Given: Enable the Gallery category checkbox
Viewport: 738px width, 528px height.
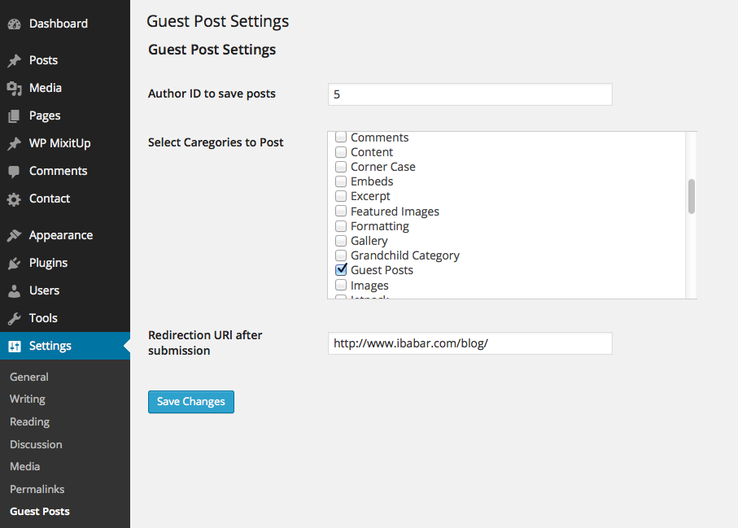Looking at the screenshot, I should pos(341,241).
